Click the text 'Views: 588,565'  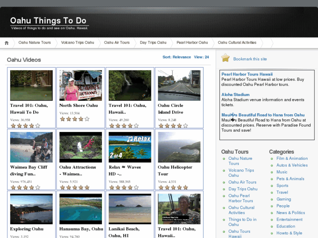[119, 182]
